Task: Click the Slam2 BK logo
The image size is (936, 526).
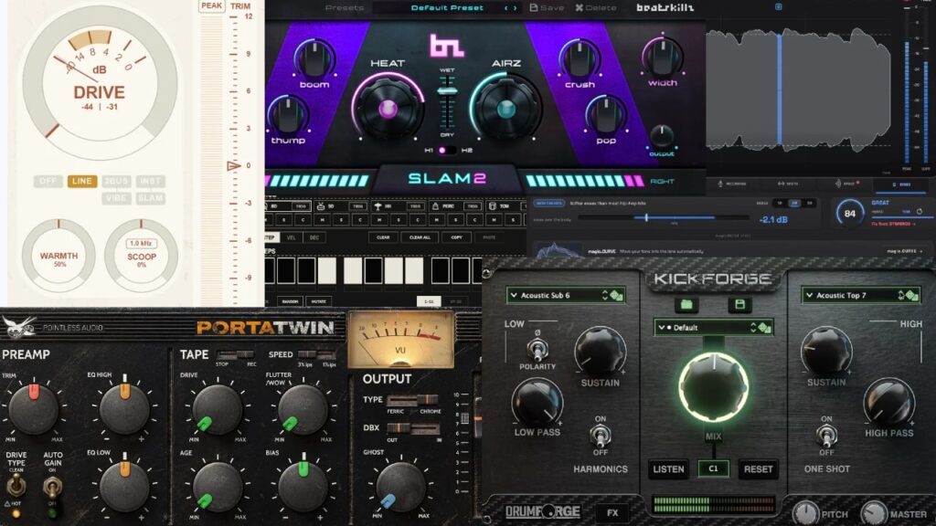Action: click(446, 46)
